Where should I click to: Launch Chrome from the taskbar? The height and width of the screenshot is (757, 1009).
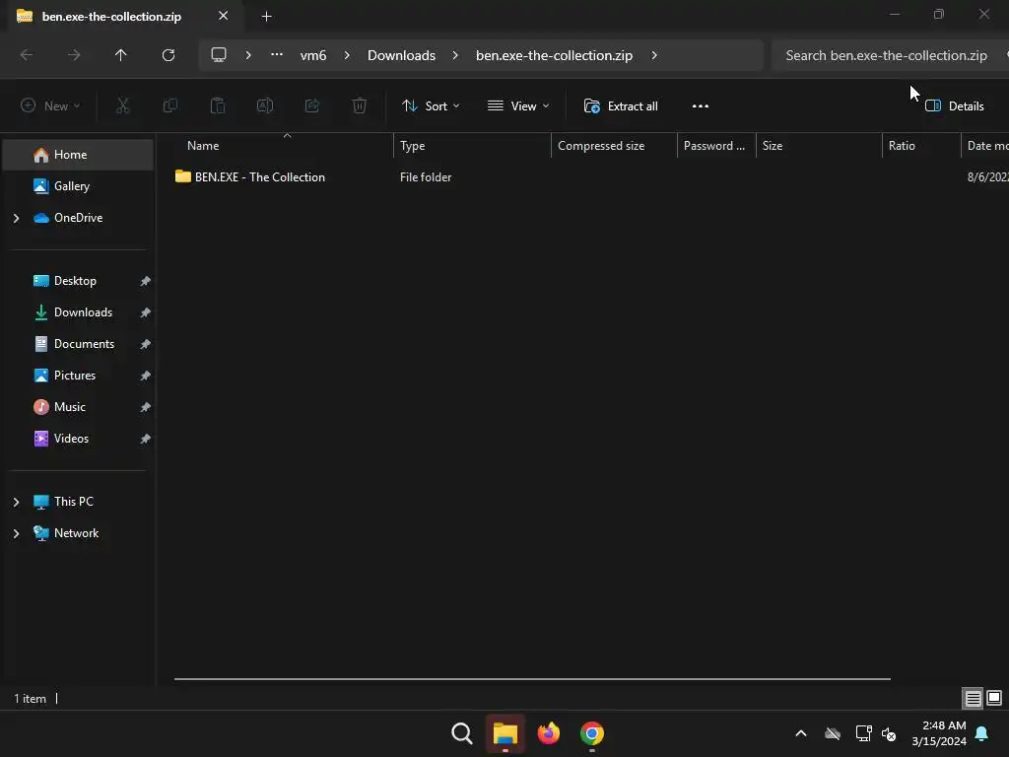pos(592,733)
